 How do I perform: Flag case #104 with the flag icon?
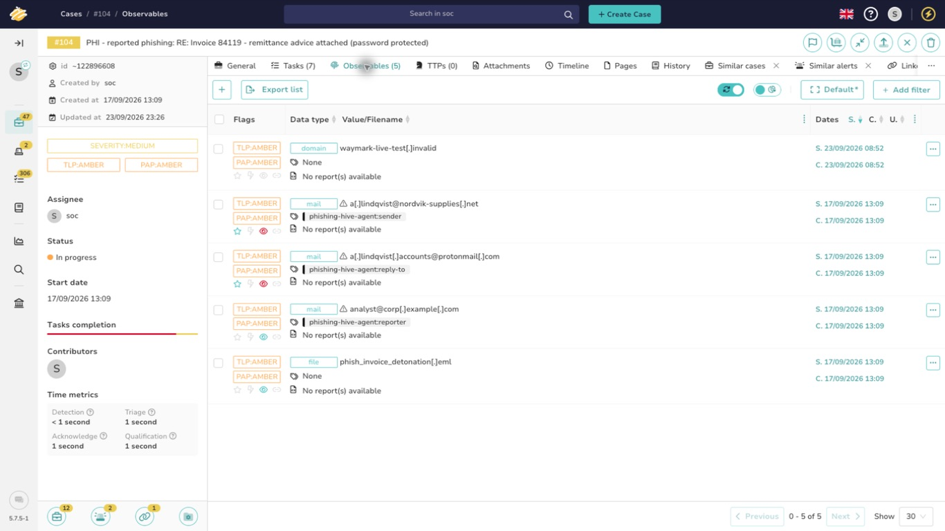(x=813, y=42)
